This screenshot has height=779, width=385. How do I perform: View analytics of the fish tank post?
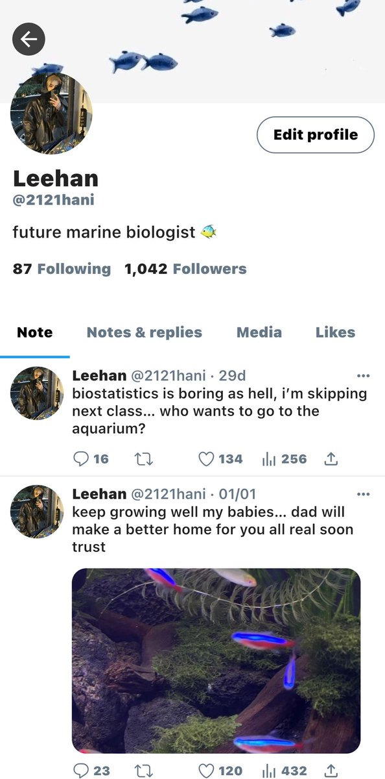pos(284,771)
